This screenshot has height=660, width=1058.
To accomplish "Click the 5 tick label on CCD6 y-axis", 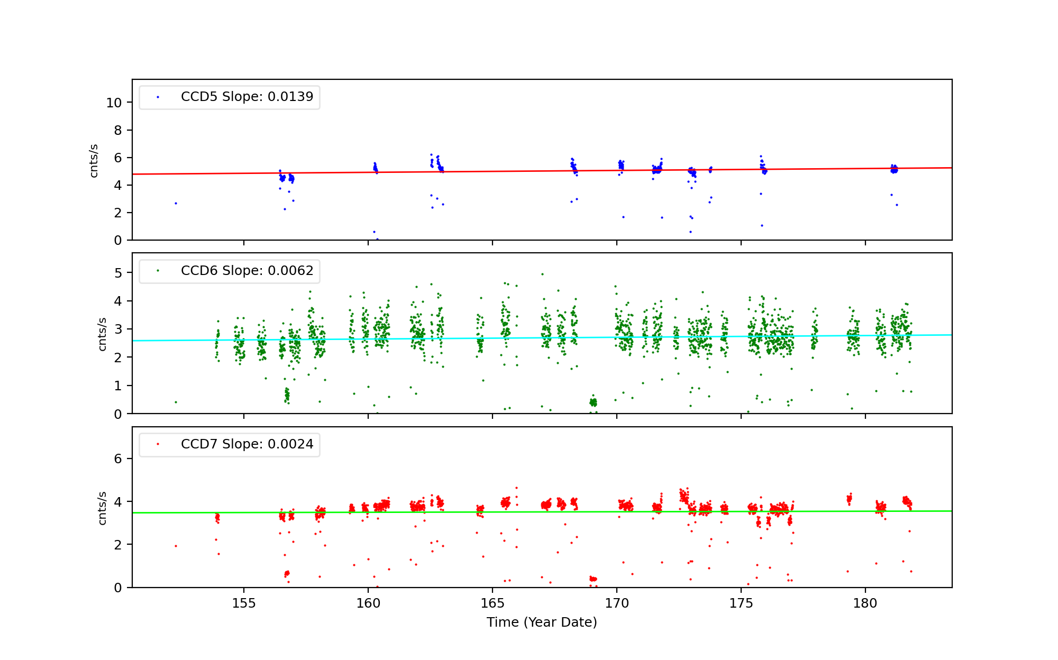I will pos(117,273).
